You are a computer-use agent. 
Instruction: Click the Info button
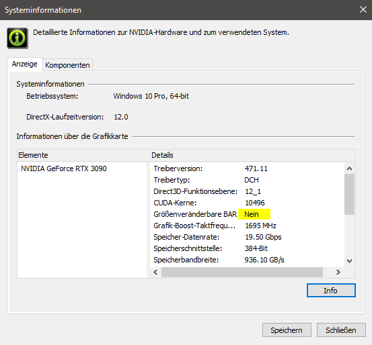click(x=331, y=291)
